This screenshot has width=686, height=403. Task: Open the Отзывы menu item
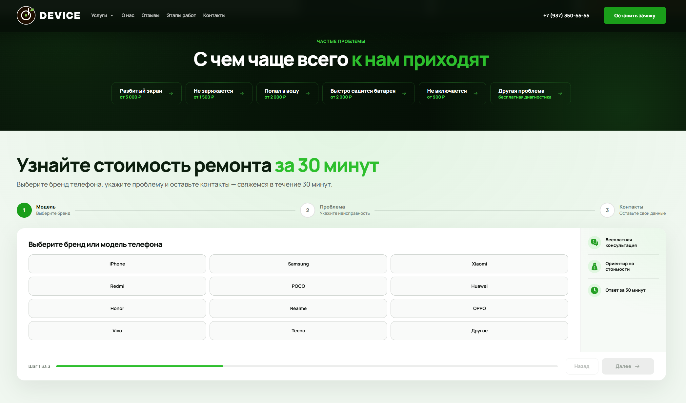(151, 15)
